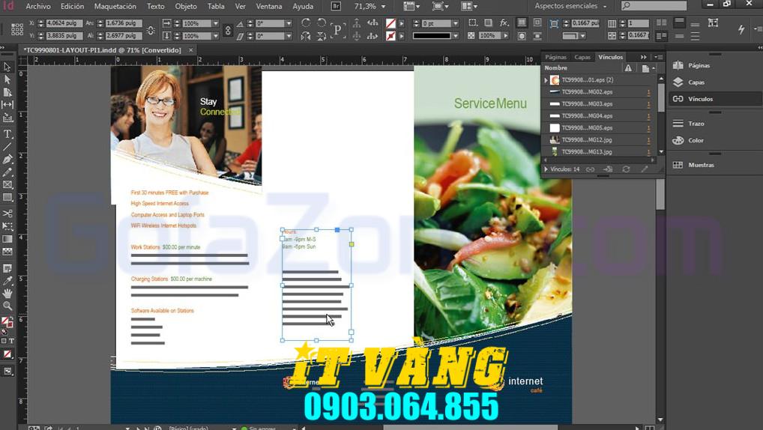Open Muestras panel from dock

tap(701, 165)
